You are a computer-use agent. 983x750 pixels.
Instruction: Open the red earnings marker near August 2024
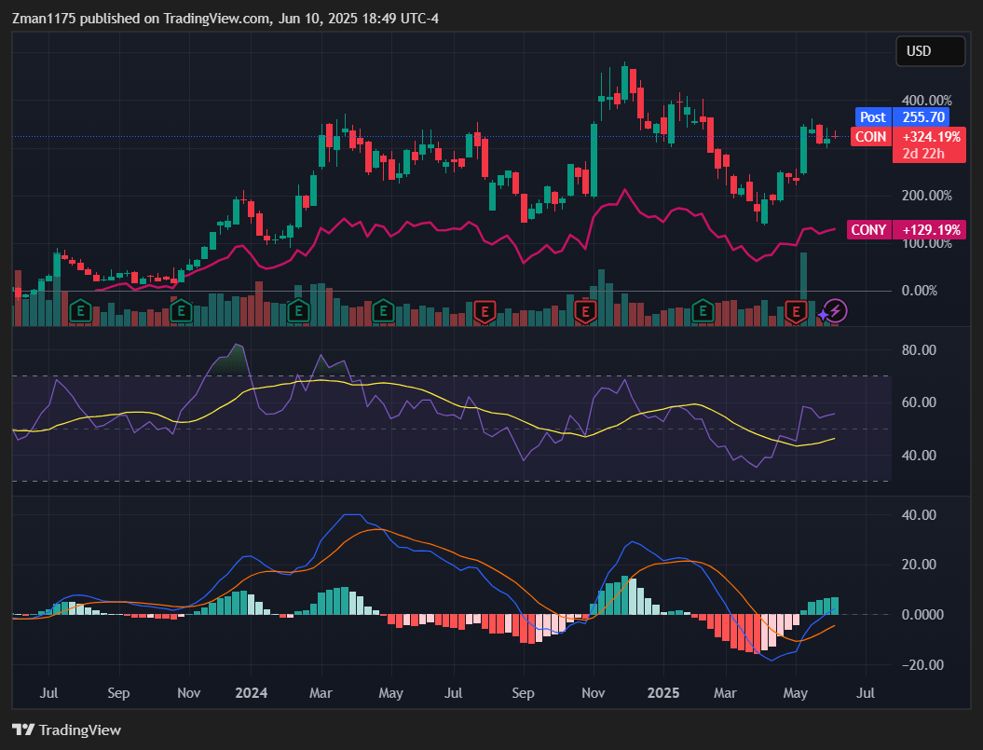click(x=485, y=312)
